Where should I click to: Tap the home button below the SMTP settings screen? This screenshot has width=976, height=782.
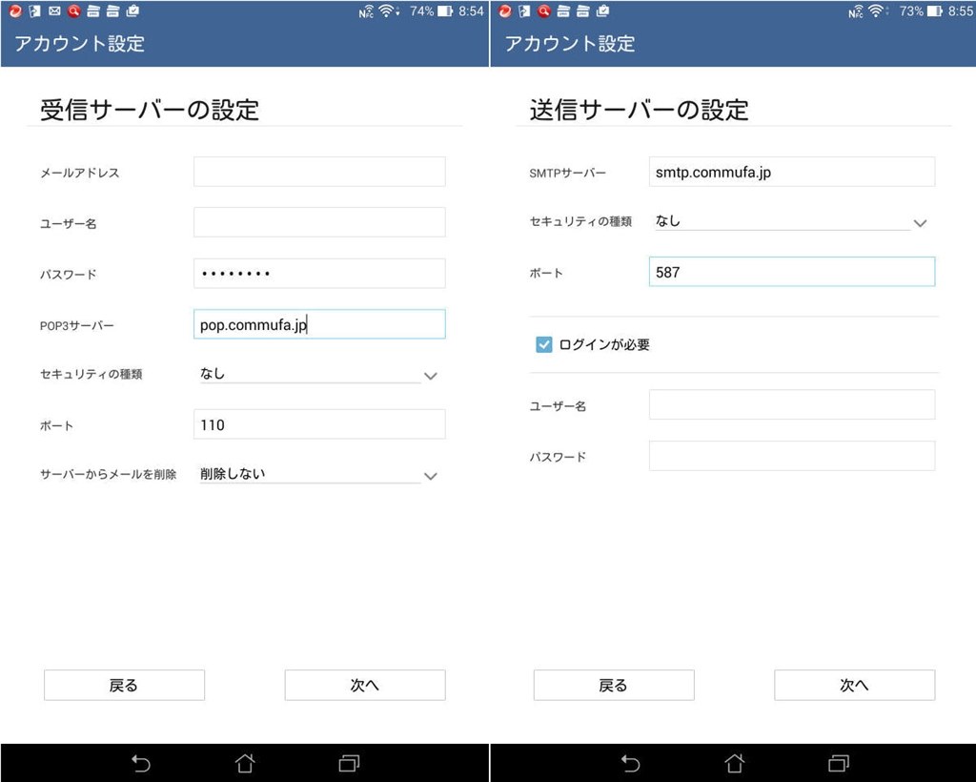(733, 763)
